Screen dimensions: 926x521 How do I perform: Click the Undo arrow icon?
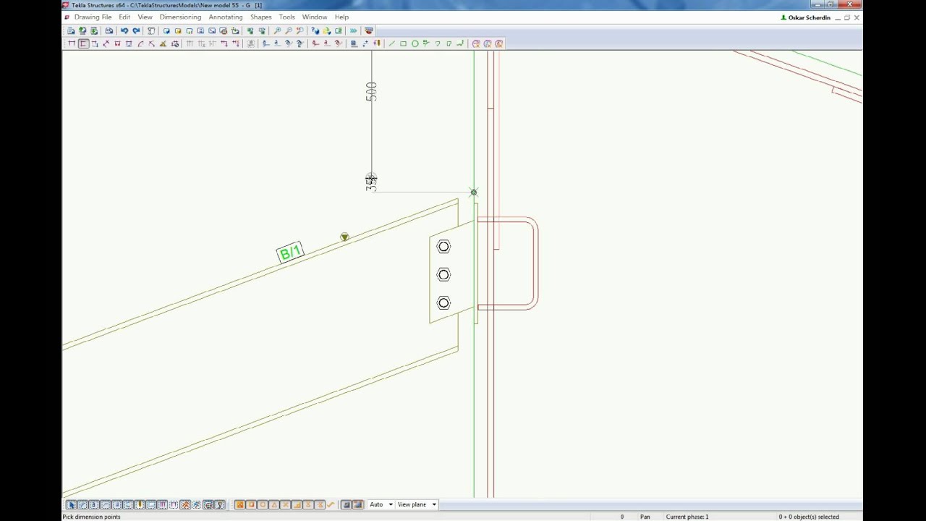click(124, 30)
